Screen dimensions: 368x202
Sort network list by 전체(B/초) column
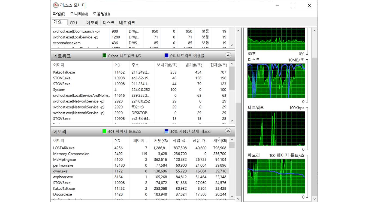[x=216, y=65]
